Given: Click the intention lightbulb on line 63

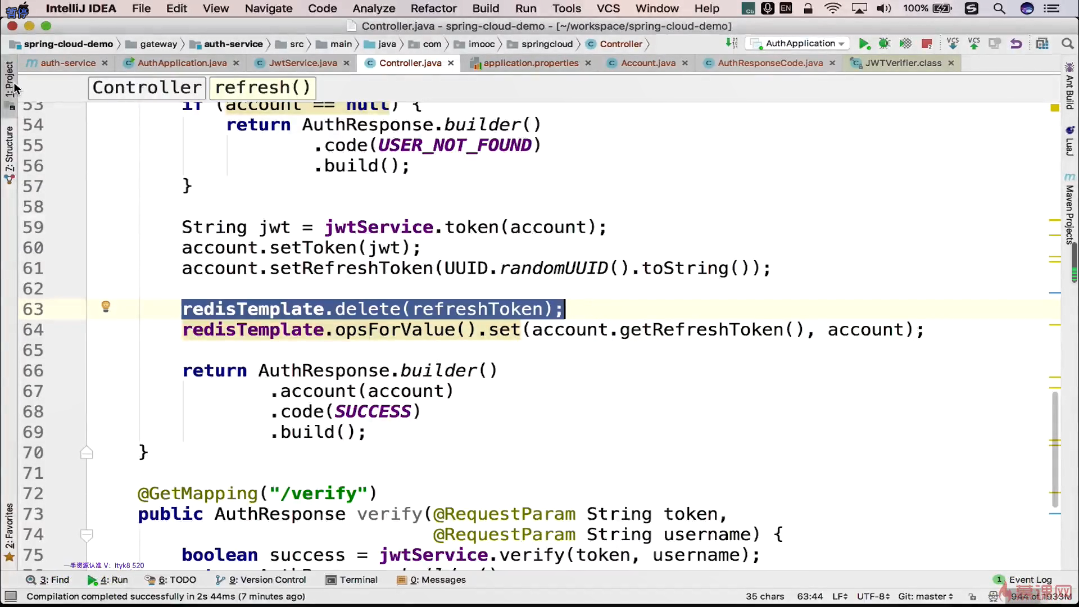Looking at the screenshot, I should (106, 306).
